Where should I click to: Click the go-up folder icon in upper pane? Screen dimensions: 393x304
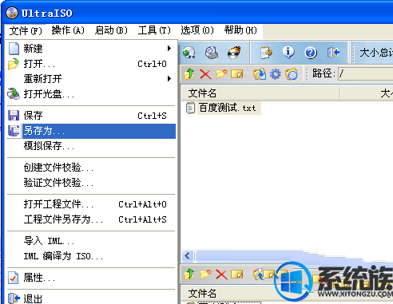click(x=189, y=74)
